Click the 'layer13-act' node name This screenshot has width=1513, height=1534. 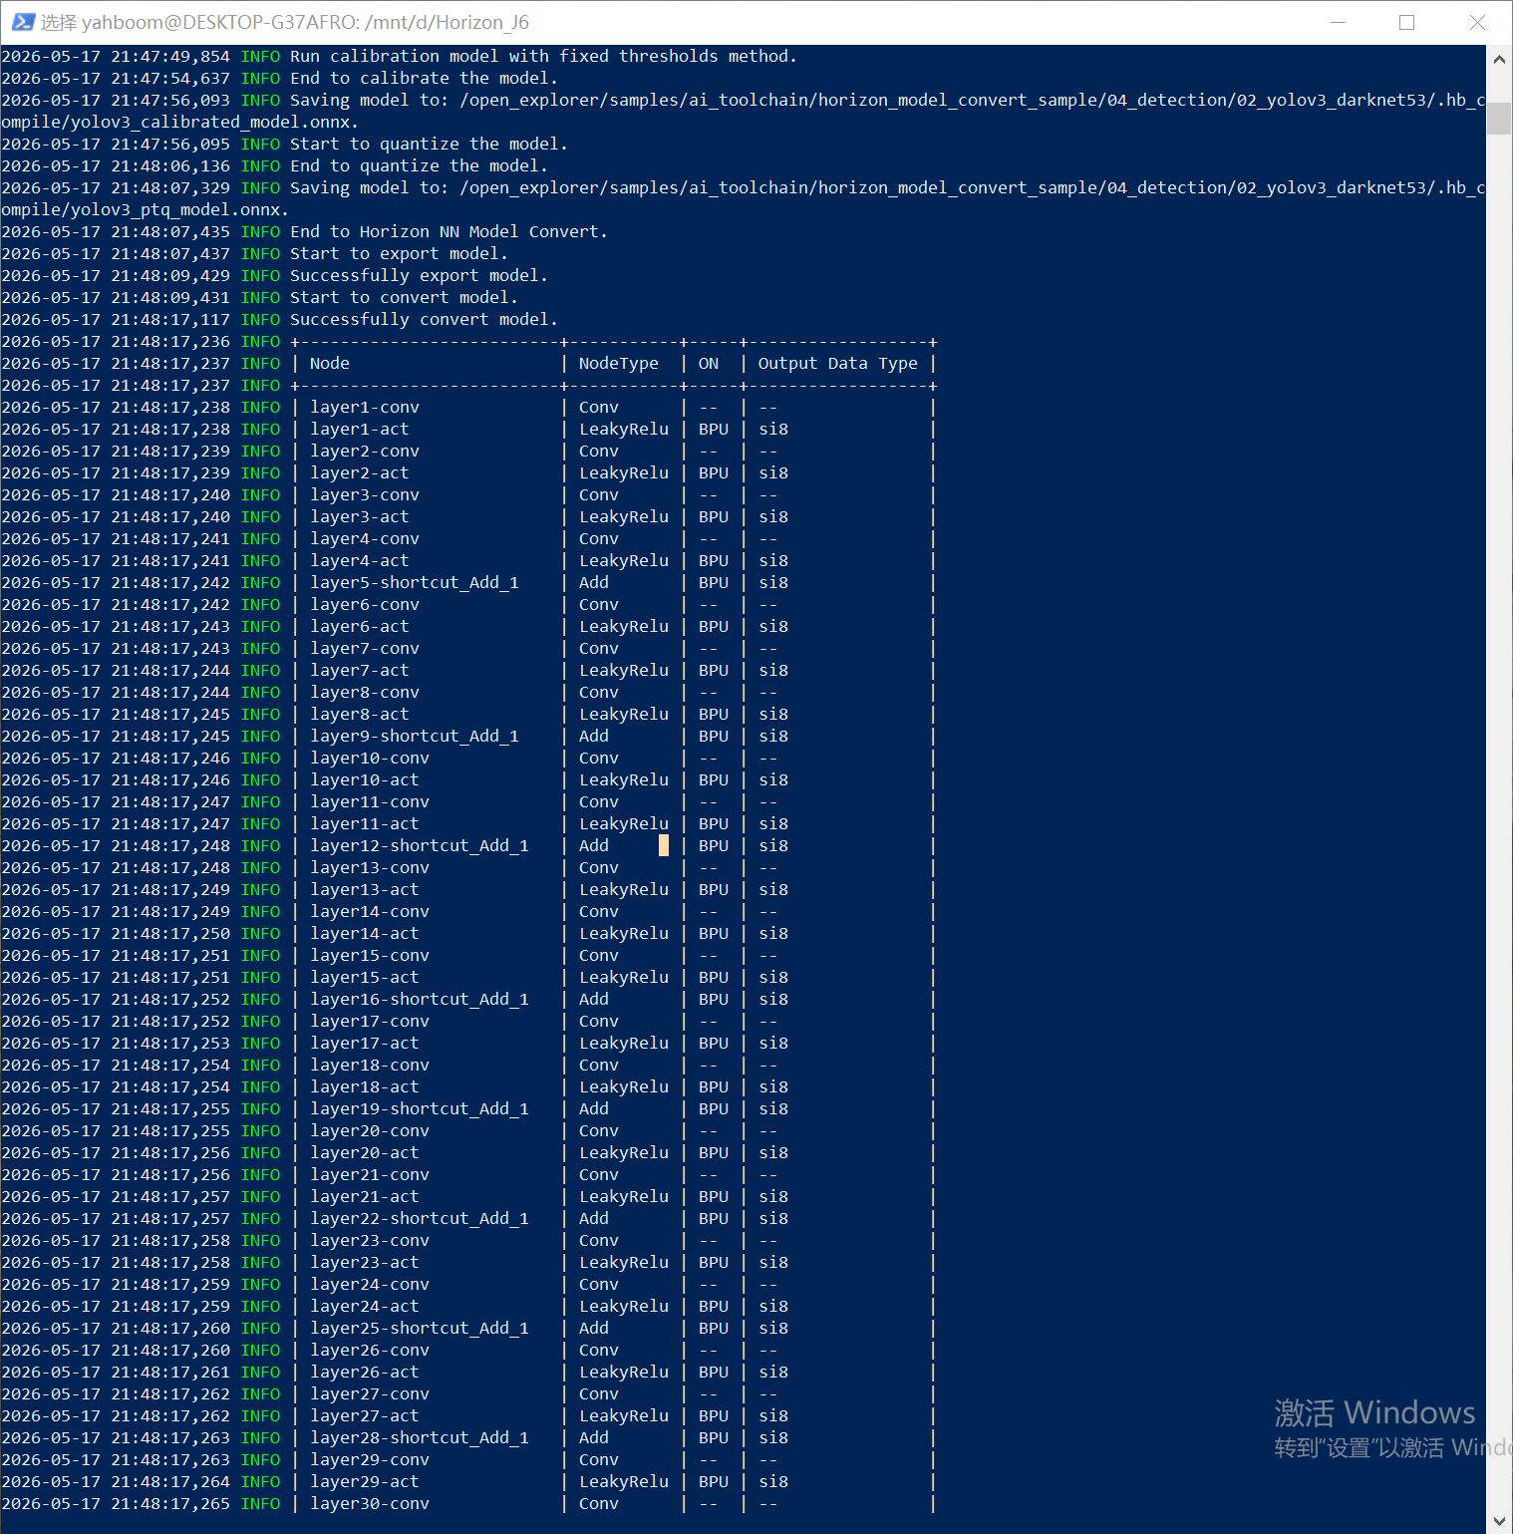point(365,889)
